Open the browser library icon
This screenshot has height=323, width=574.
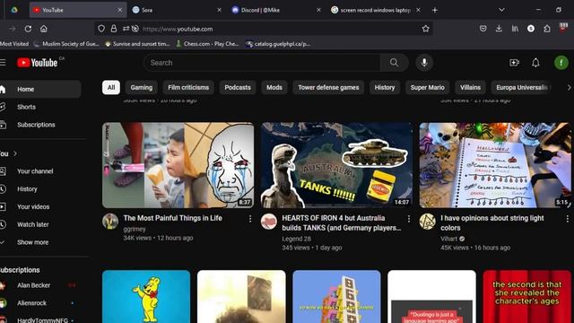point(515,29)
